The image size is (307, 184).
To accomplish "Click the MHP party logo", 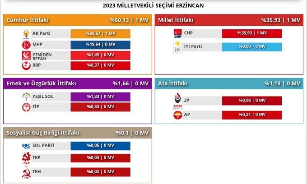I will (26, 45).
